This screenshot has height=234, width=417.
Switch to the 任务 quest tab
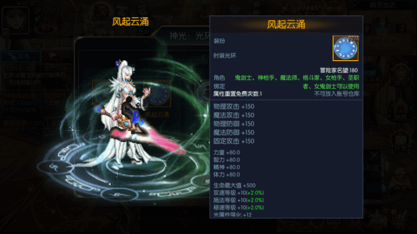21,56
